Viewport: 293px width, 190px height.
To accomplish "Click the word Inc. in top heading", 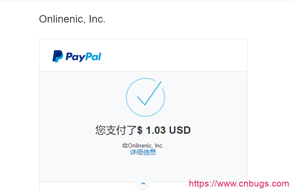I will pos(97,19).
